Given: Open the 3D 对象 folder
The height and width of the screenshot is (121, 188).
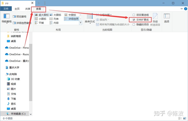Looking at the screenshot, I should point(13,79).
